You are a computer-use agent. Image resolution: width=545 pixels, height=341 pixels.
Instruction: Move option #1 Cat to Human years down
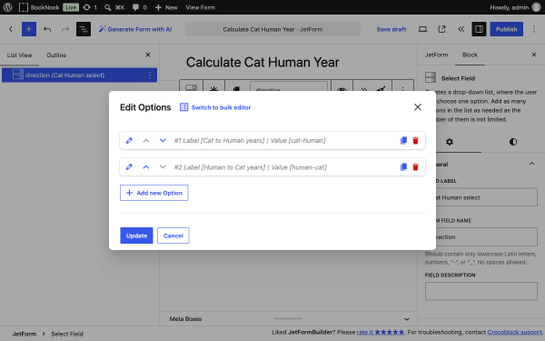[x=163, y=141]
